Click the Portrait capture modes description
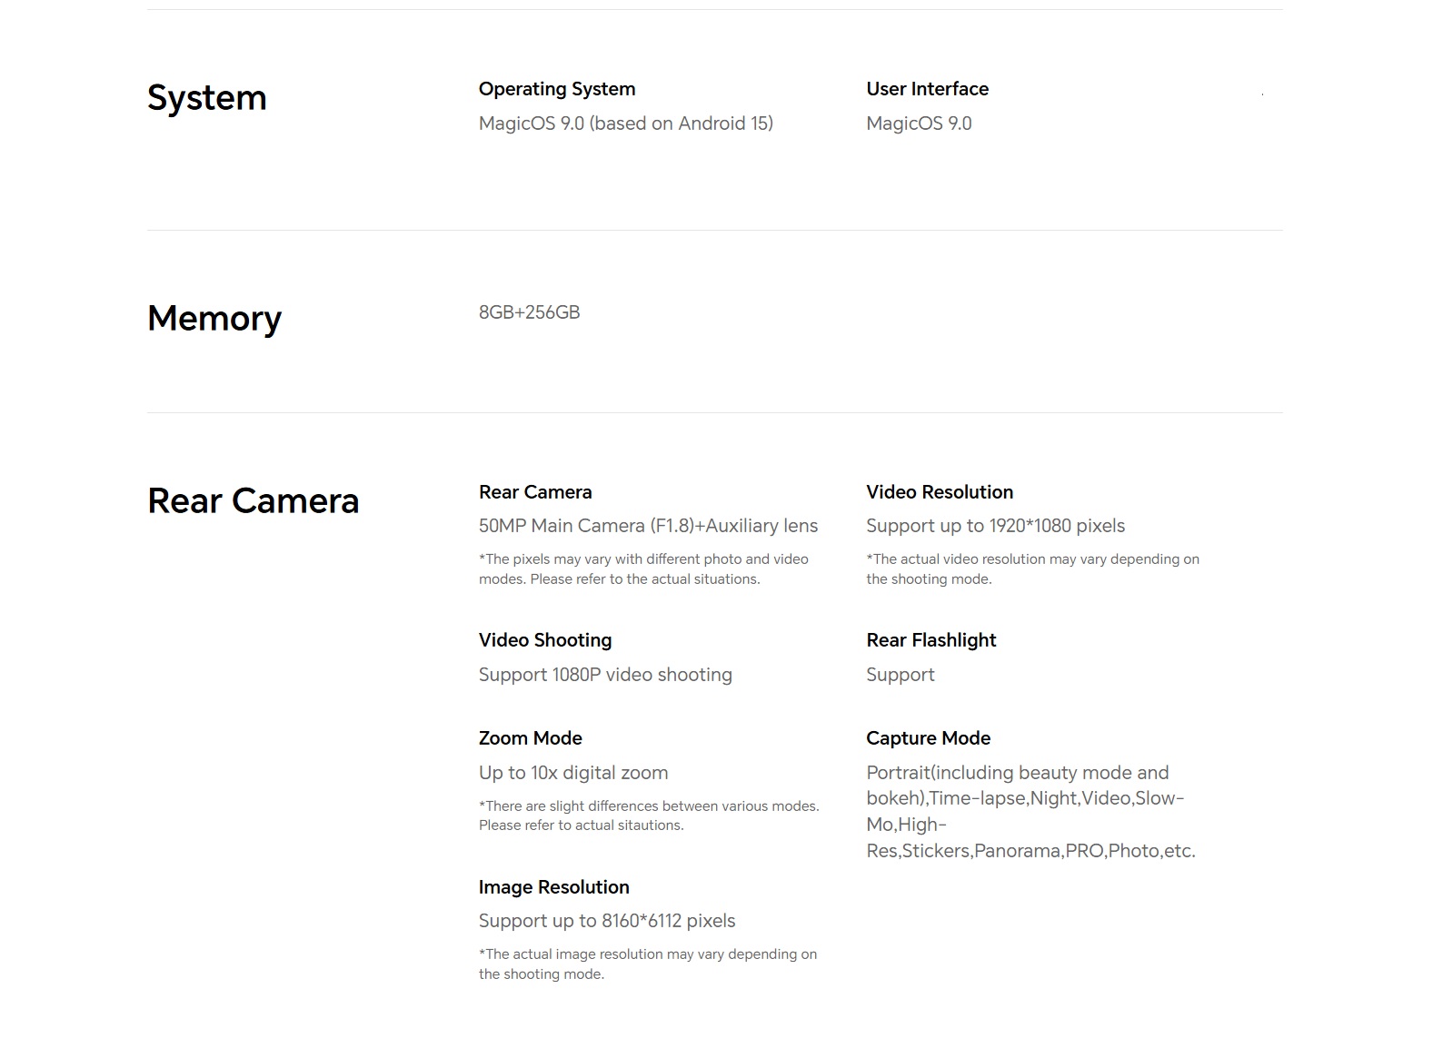The width and height of the screenshot is (1443, 1038). click(1031, 812)
